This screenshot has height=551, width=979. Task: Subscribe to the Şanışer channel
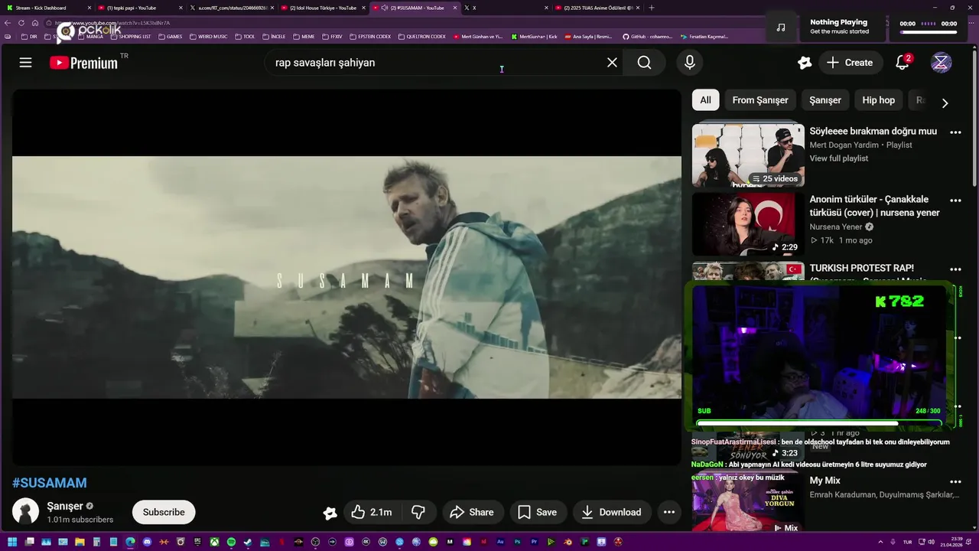tap(164, 512)
